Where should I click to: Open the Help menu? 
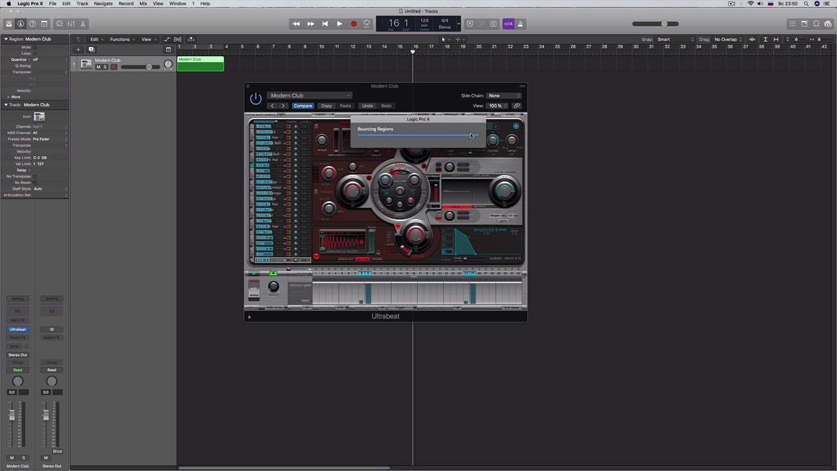point(205,4)
